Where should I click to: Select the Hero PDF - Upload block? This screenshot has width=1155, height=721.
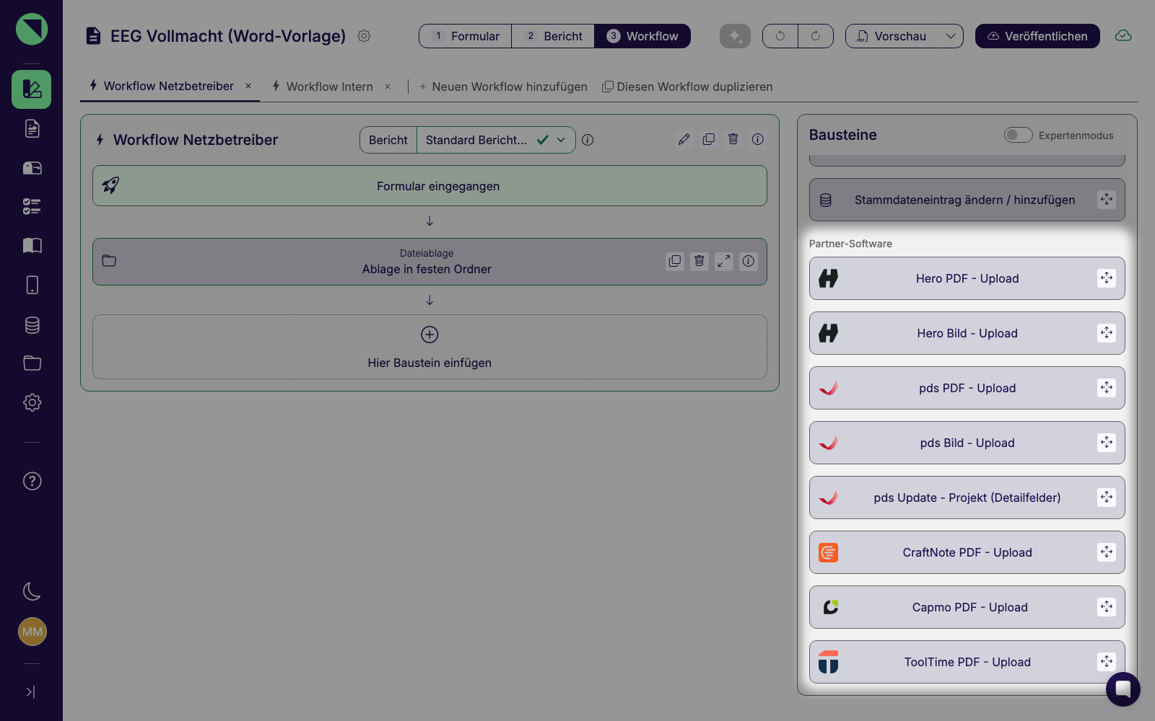coord(967,278)
